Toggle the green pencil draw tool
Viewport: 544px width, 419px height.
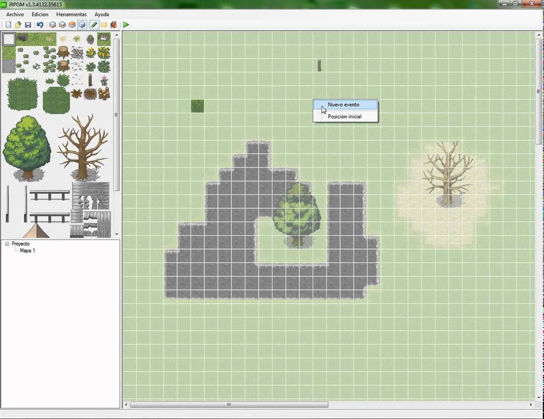coord(94,25)
